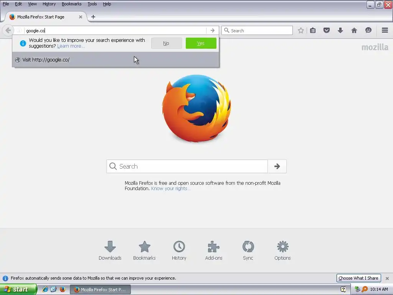Open Add-ons shortcut on start page
Image resolution: width=393 pixels, height=295 pixels.
(213, 250)
